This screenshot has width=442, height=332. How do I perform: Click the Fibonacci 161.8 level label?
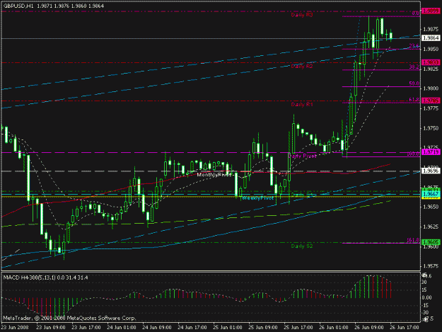point(413,240)
